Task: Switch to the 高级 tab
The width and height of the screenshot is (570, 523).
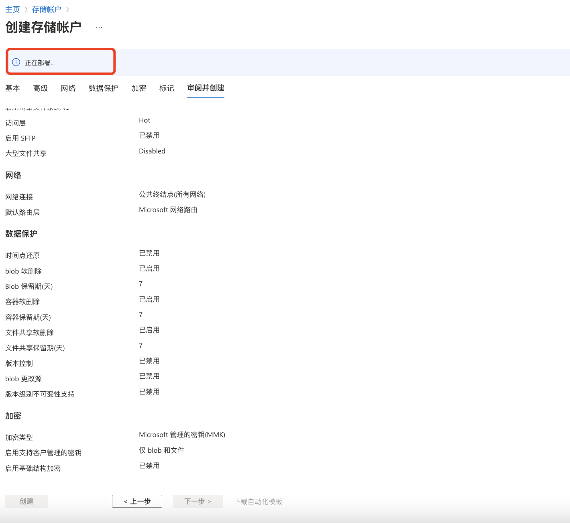Action: pyautogui.click(x=41, y=88)
